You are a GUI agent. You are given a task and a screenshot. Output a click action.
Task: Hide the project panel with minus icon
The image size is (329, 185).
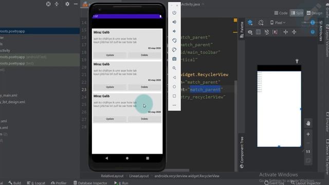coord(76,4)
